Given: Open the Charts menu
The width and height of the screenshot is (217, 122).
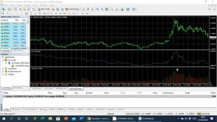Looking at the screenshot, I should pos(27,5).
